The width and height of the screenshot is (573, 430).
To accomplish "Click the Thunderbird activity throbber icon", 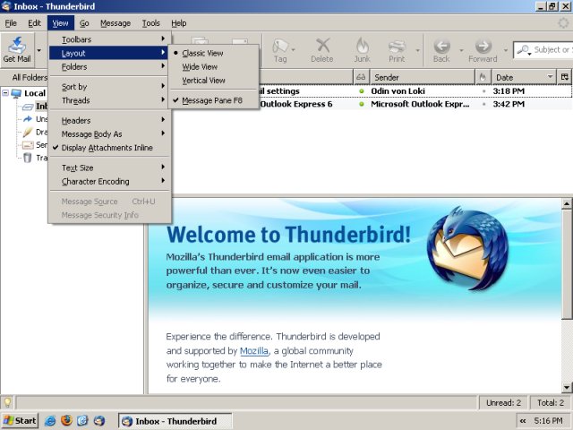I will coord(563,23).
